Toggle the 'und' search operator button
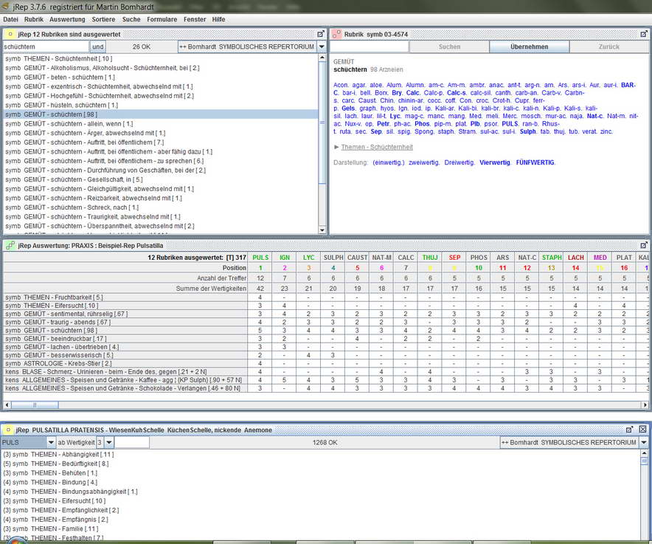This screenshot has width=652, height=544. point(97,47)
